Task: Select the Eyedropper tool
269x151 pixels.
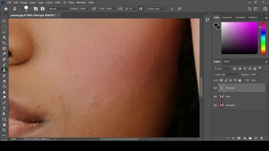Action: [x=4, y=54]
